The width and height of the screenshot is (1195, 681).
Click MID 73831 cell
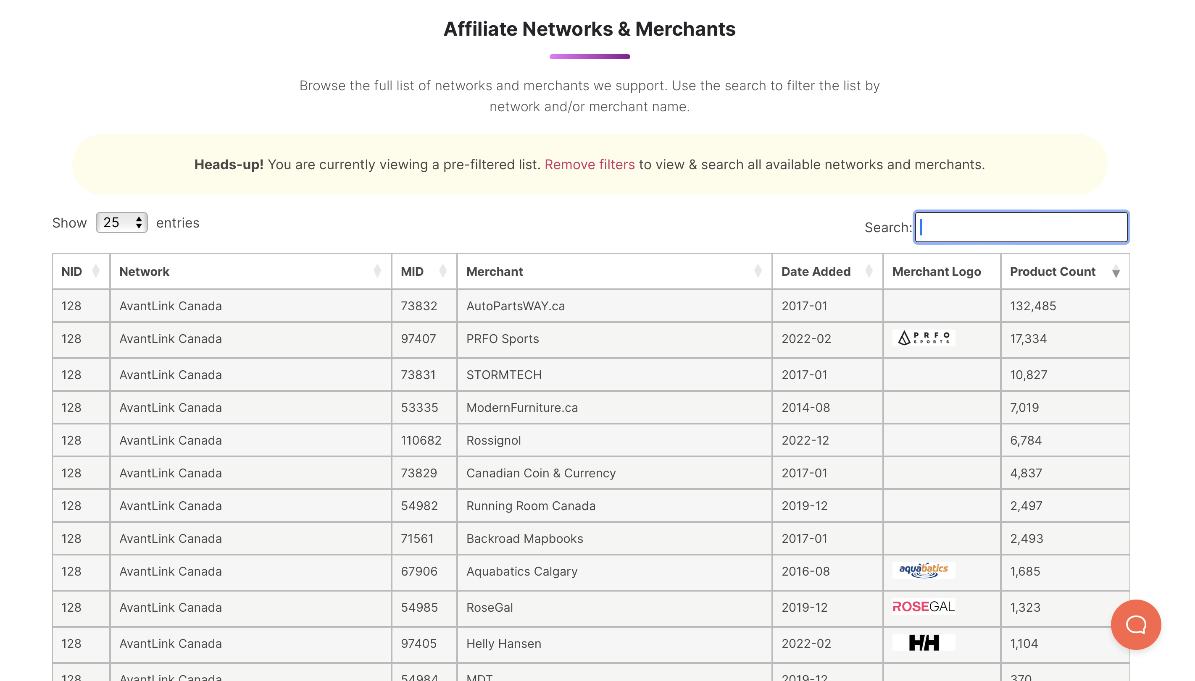[424, 375]
